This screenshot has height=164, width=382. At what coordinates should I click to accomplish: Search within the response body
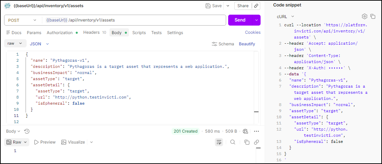[x=233, y=142]
